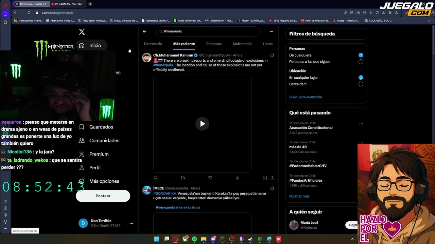Screen dimensions: 435x244
Task: Click the browser forward button
Action: point(22,13)
